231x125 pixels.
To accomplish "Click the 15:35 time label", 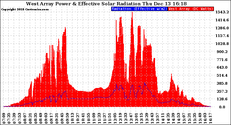I will coord(194,118).
